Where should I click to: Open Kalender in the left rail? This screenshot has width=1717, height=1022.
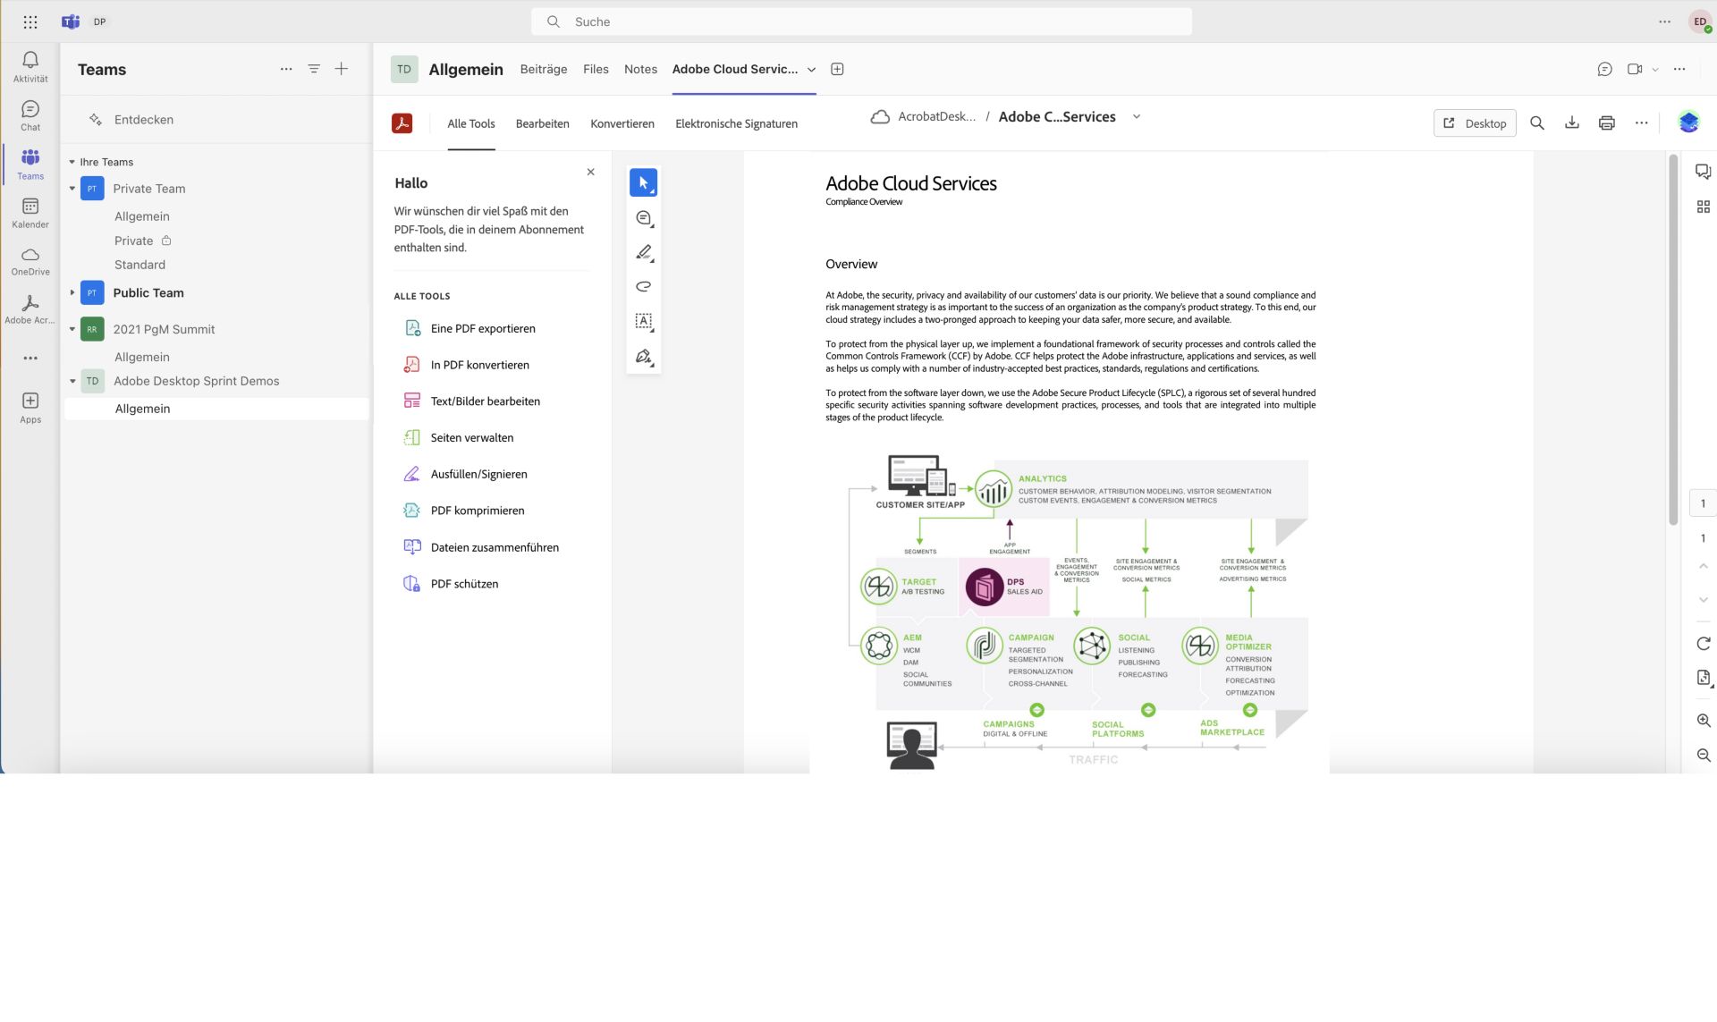pos(30,213)
